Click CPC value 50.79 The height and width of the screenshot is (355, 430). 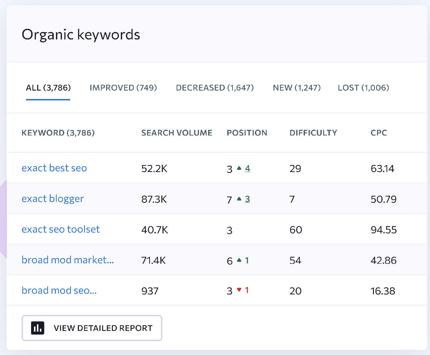pyautogui.click(x=383, y=199)
